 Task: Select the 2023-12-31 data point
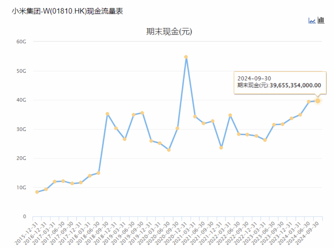[x=292, y=118]
